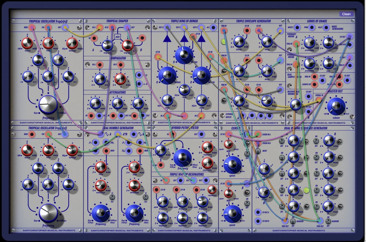
Task: Click Comparator IN B jack
Action: click(121, 65)
